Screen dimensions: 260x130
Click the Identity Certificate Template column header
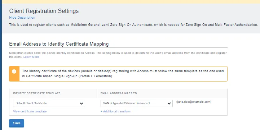pos(37,93)
